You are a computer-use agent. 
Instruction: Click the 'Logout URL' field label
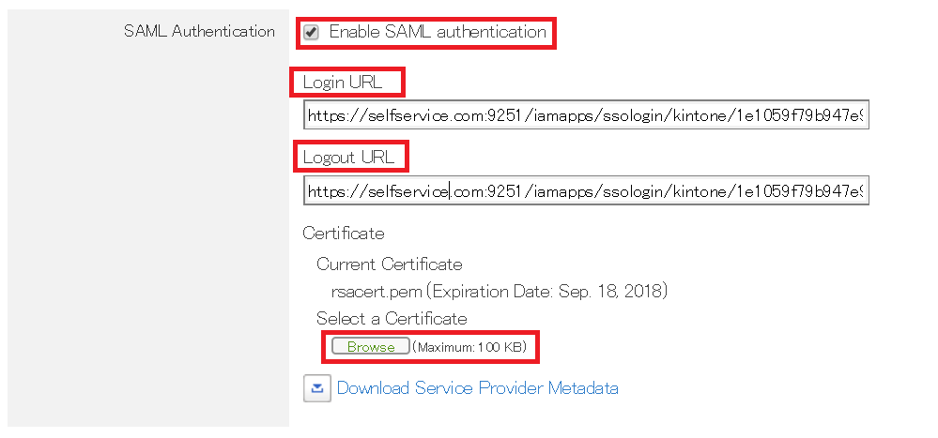coord(348,157)
